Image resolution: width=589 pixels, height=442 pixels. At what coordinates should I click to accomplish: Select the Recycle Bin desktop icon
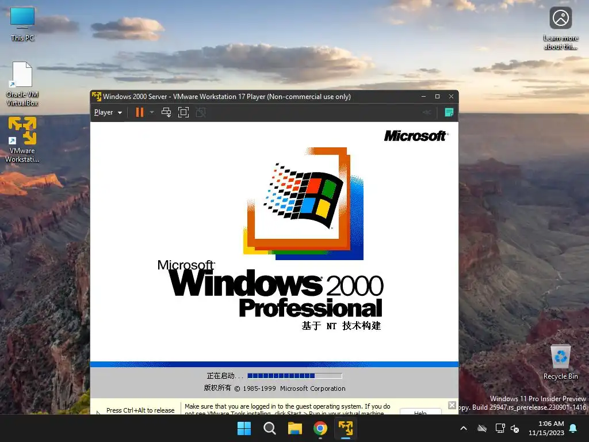pyautogui.click(x=560, y=363)
